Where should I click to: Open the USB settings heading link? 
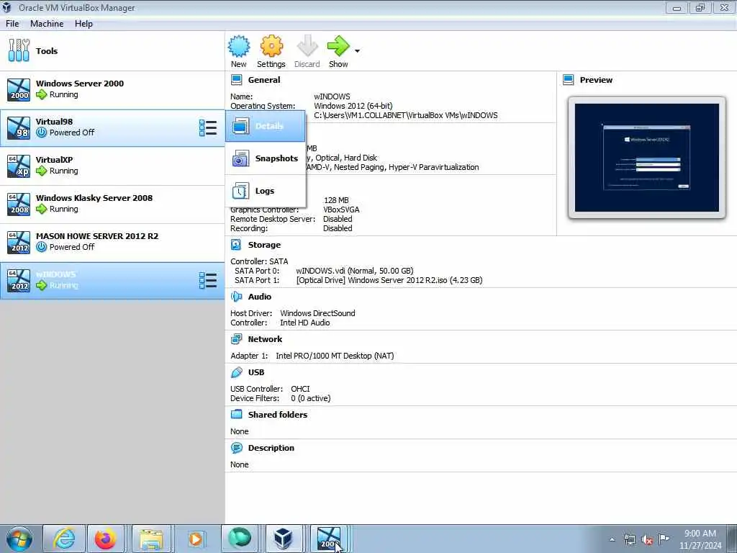tap(256, 372)
